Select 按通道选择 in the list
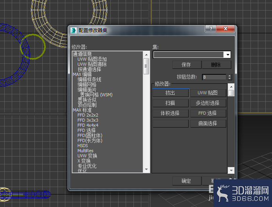This screenshot has width=272, height=207. pyautogui.click(x=89, y=69)
